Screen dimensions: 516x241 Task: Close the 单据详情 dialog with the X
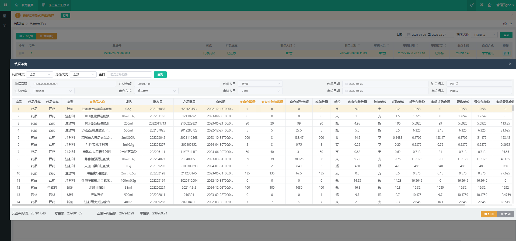pyautogui.click(x=510, y=64)
